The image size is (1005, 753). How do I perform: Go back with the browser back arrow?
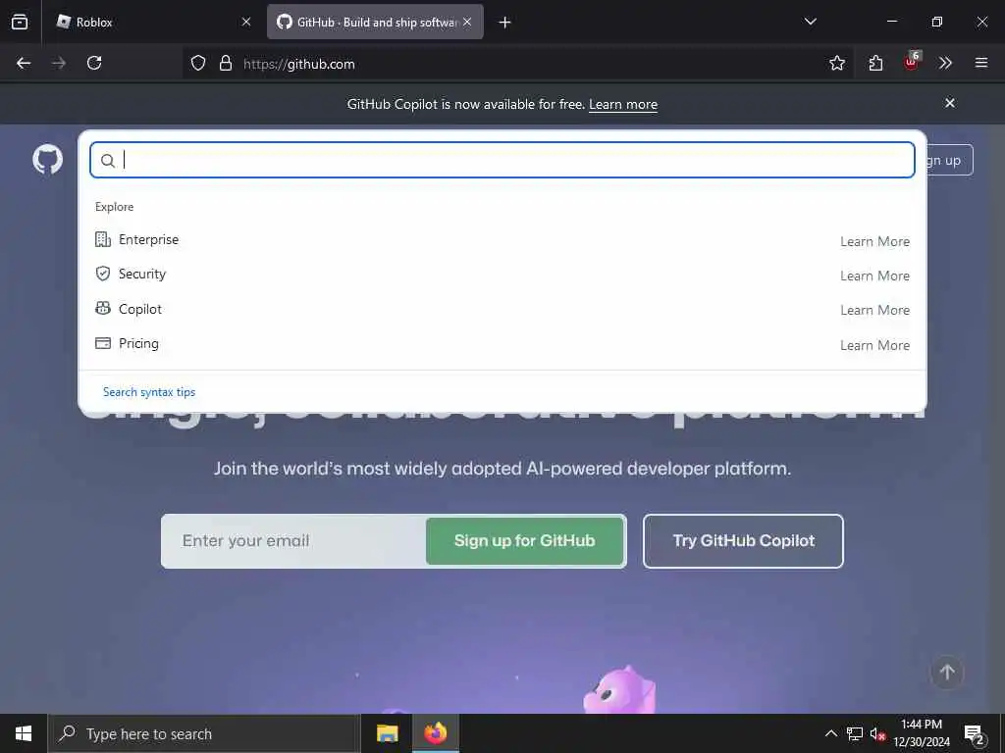click(24, 63)
